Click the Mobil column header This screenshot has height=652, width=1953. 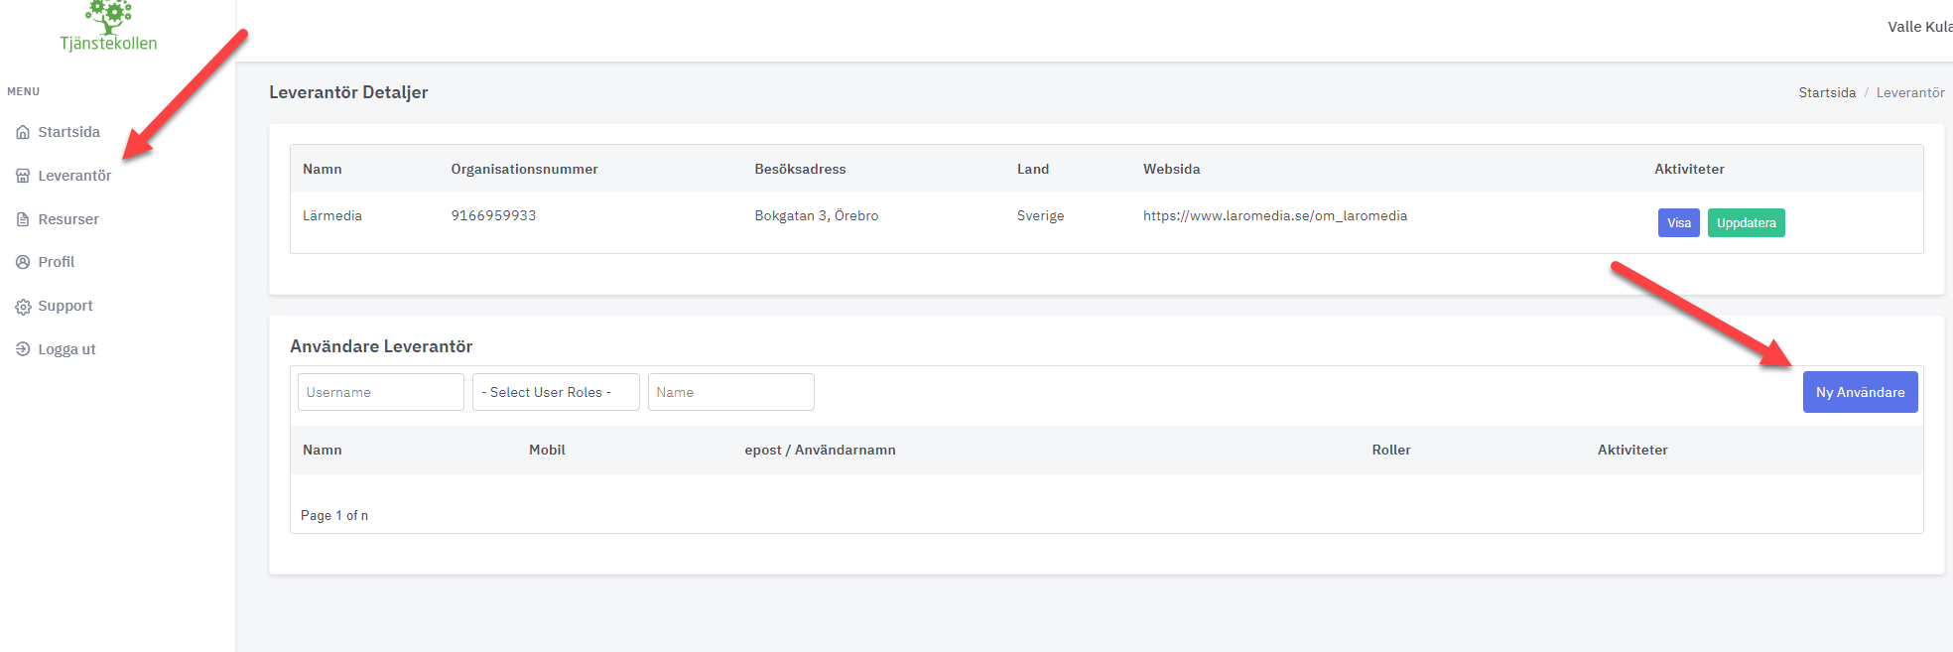[547, 450]
